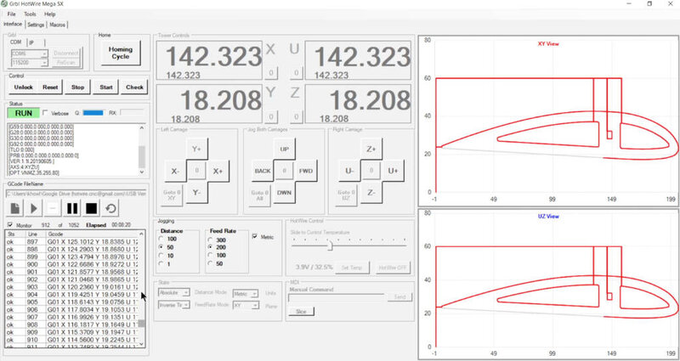Image resolution: width=680 pixels, height=361 pixels.
Task: Open the Tools menu
Action: point(30,14)
